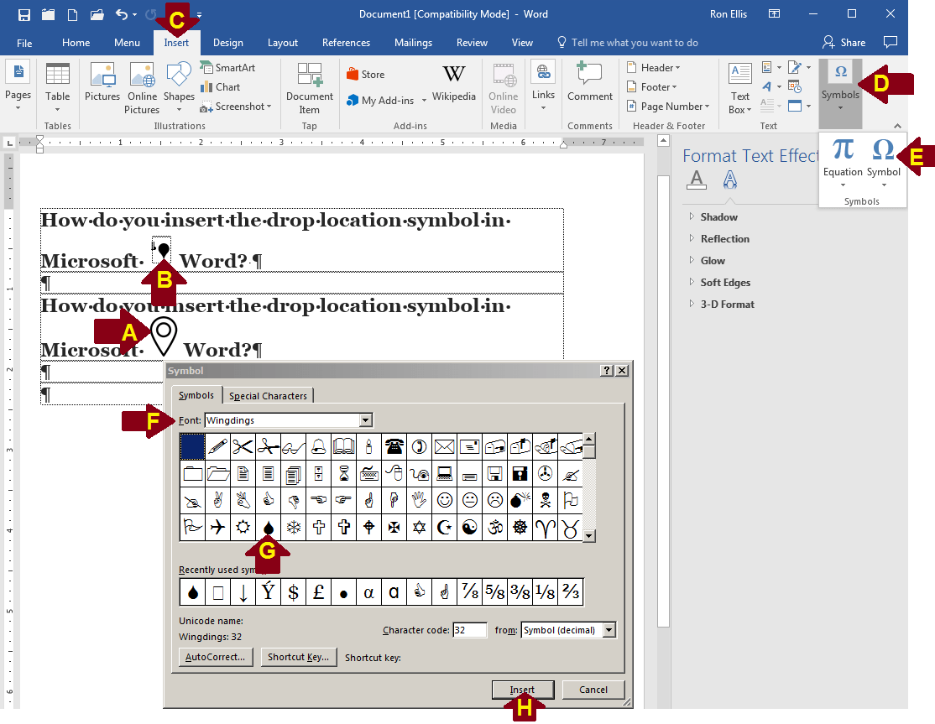This screenshot has height=724, width=935.
Task: Select the scissors symbol in Wingdings grid
Action: pyautogui.click(x=243, y=446)
